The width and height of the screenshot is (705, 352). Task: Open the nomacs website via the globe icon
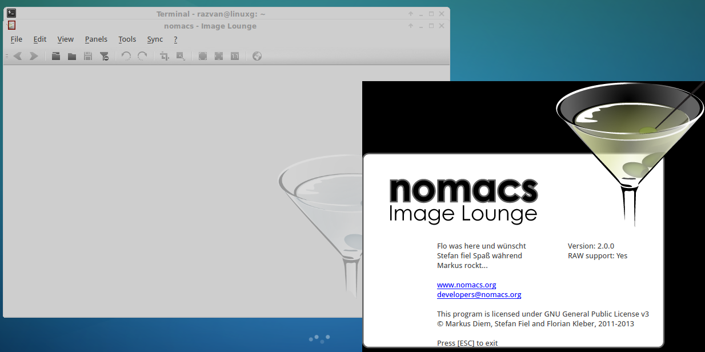[x=257, y=56]
